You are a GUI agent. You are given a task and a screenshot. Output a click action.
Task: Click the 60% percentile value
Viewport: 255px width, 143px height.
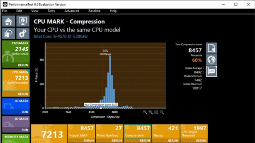[197, 60]
